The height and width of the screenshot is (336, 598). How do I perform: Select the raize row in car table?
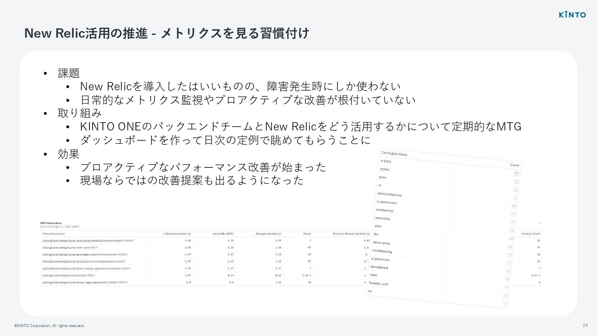[439, 281]
